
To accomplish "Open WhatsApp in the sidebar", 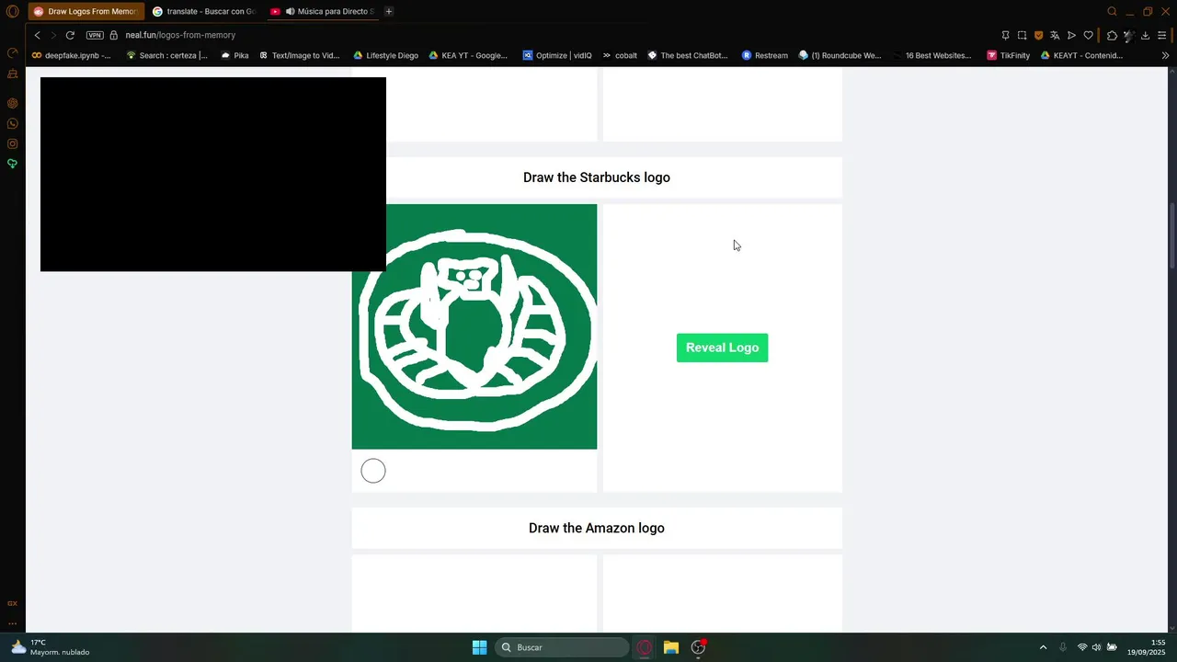I will [x=13, y=123].
